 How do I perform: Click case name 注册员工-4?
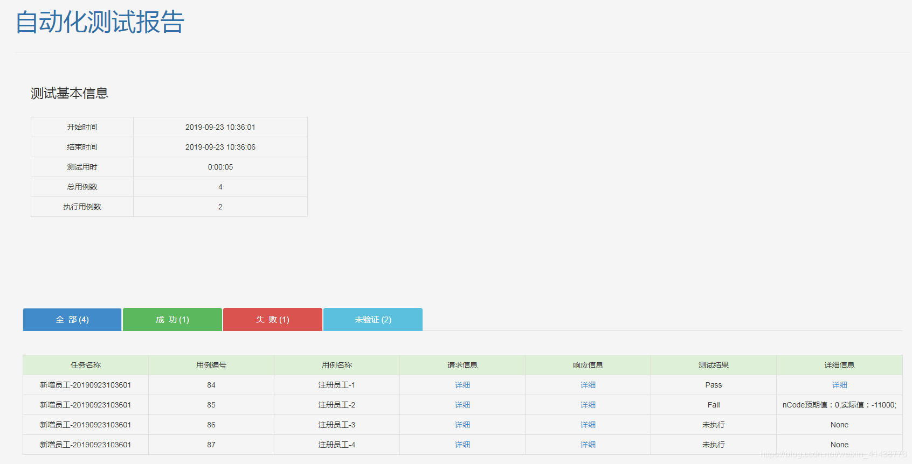coord(337,445)
